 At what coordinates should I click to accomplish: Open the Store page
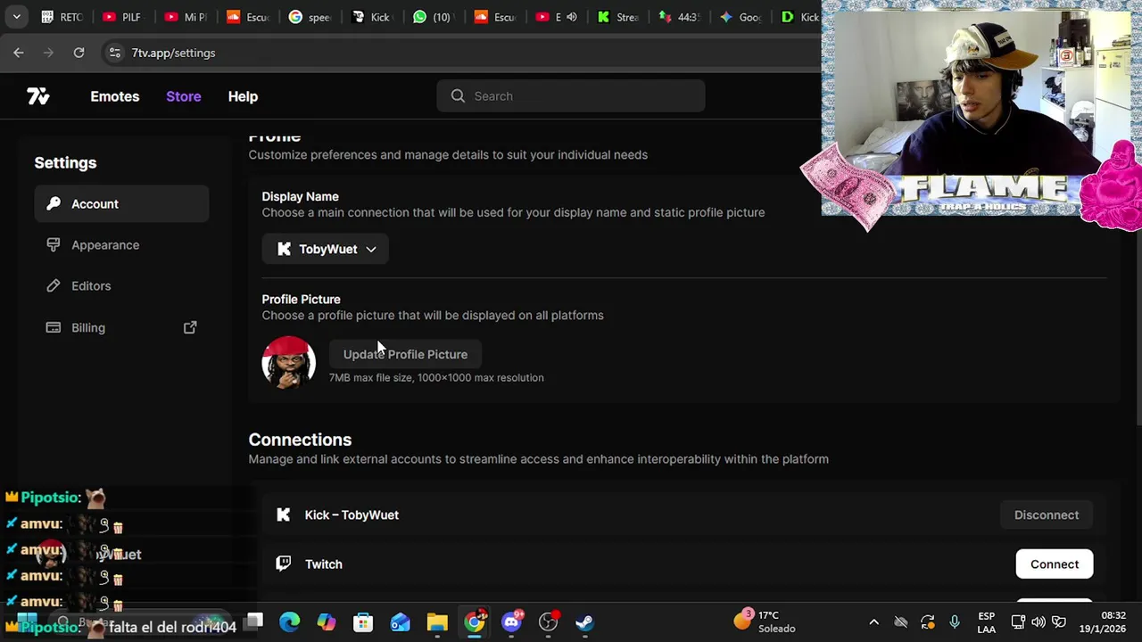click(183, 96)
